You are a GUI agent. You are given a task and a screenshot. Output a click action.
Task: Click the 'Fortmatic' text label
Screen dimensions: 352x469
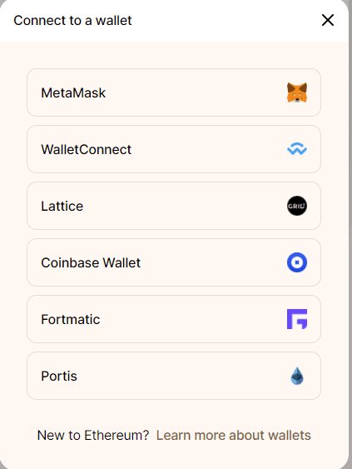71,319
